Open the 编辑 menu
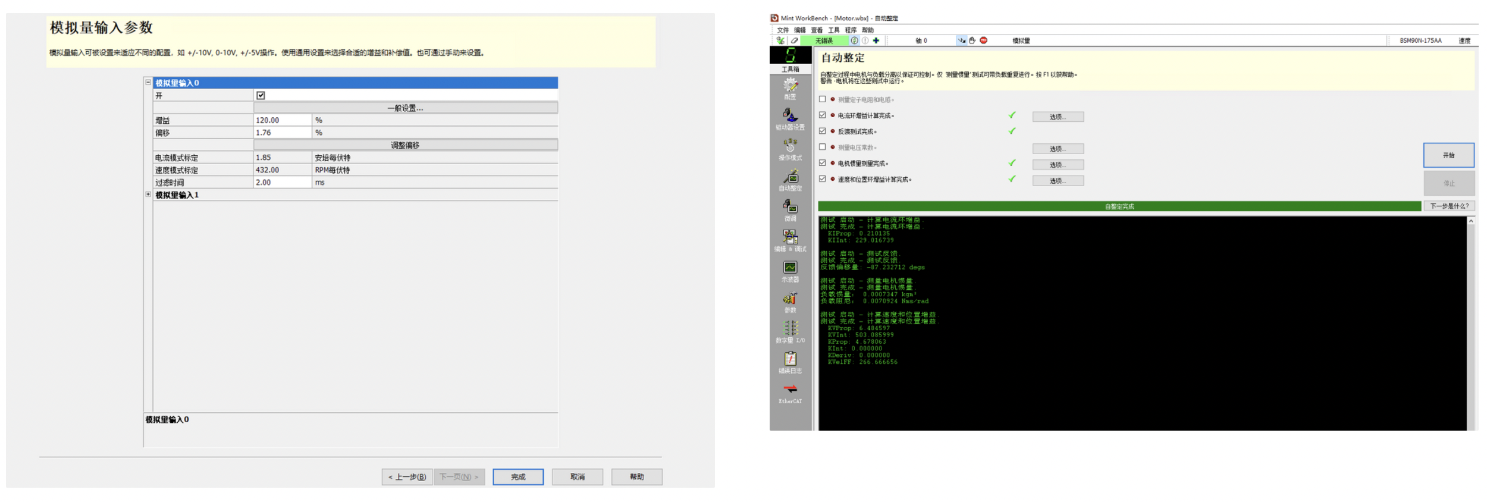 (799, 30)
